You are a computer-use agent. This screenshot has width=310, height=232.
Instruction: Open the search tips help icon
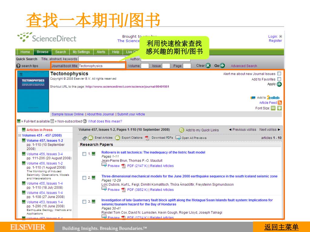(18, 66)
